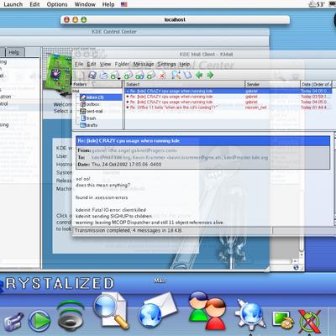Click the US flag icon in menu bar

pos(124,4)
